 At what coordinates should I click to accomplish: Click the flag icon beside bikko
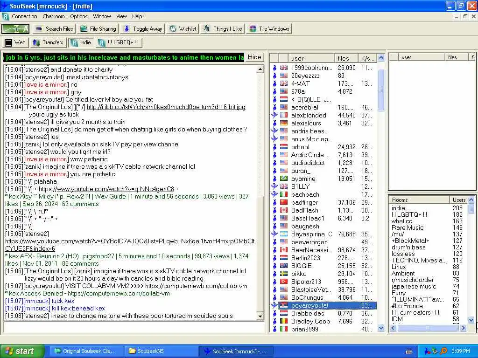coord(284,273)
